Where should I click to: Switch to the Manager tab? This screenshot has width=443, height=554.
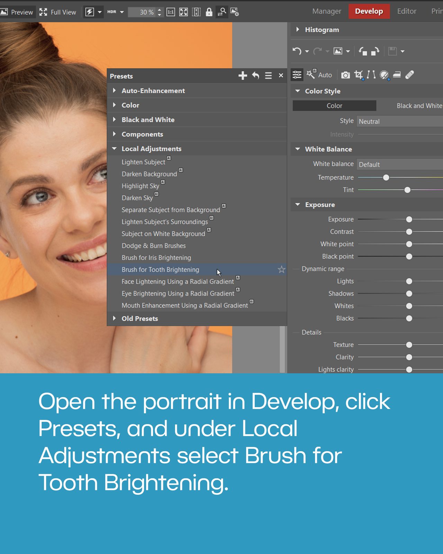tap(327, 11)
